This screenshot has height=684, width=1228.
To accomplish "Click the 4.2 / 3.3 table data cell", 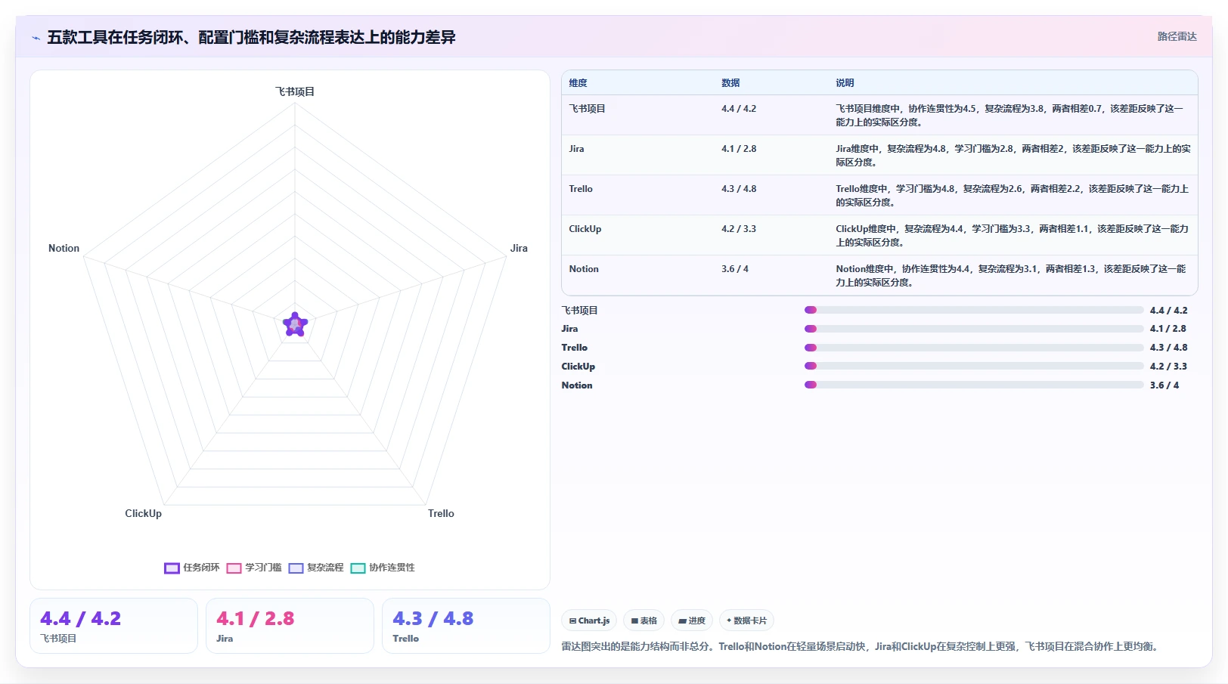I will click(739, 229).
